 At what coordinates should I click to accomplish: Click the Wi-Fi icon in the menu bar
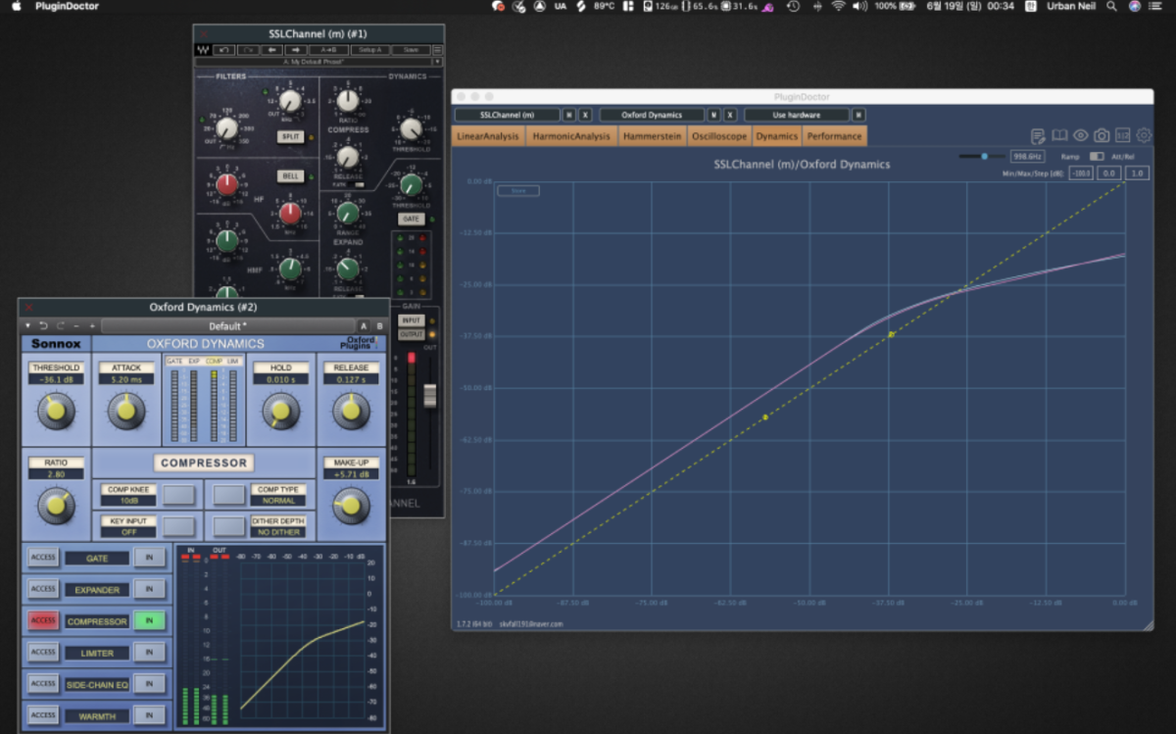(x=838, y=6)
